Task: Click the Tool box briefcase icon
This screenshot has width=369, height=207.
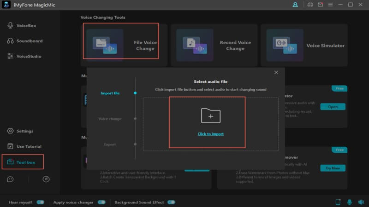Action: click(x=10, y=162)
